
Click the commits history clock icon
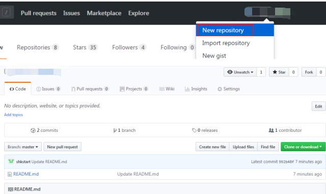tap(33, 130)
